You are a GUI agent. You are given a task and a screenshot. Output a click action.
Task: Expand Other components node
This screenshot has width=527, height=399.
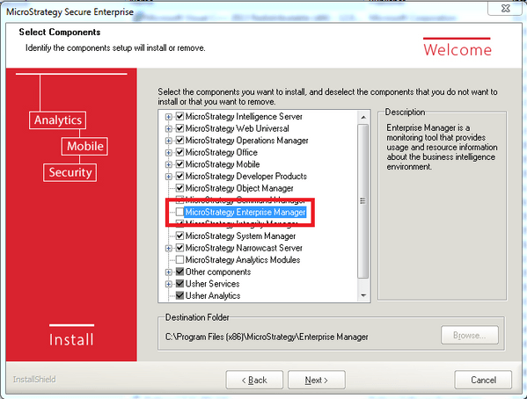(x=169, y=272)
